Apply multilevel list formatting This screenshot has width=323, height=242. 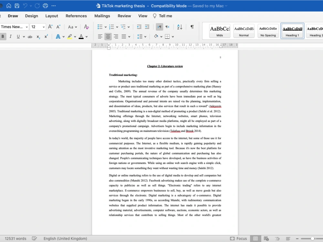123,27
